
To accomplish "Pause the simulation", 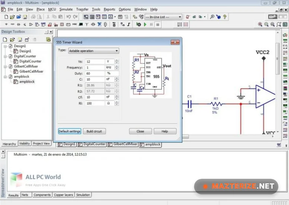I will (151, 25).
